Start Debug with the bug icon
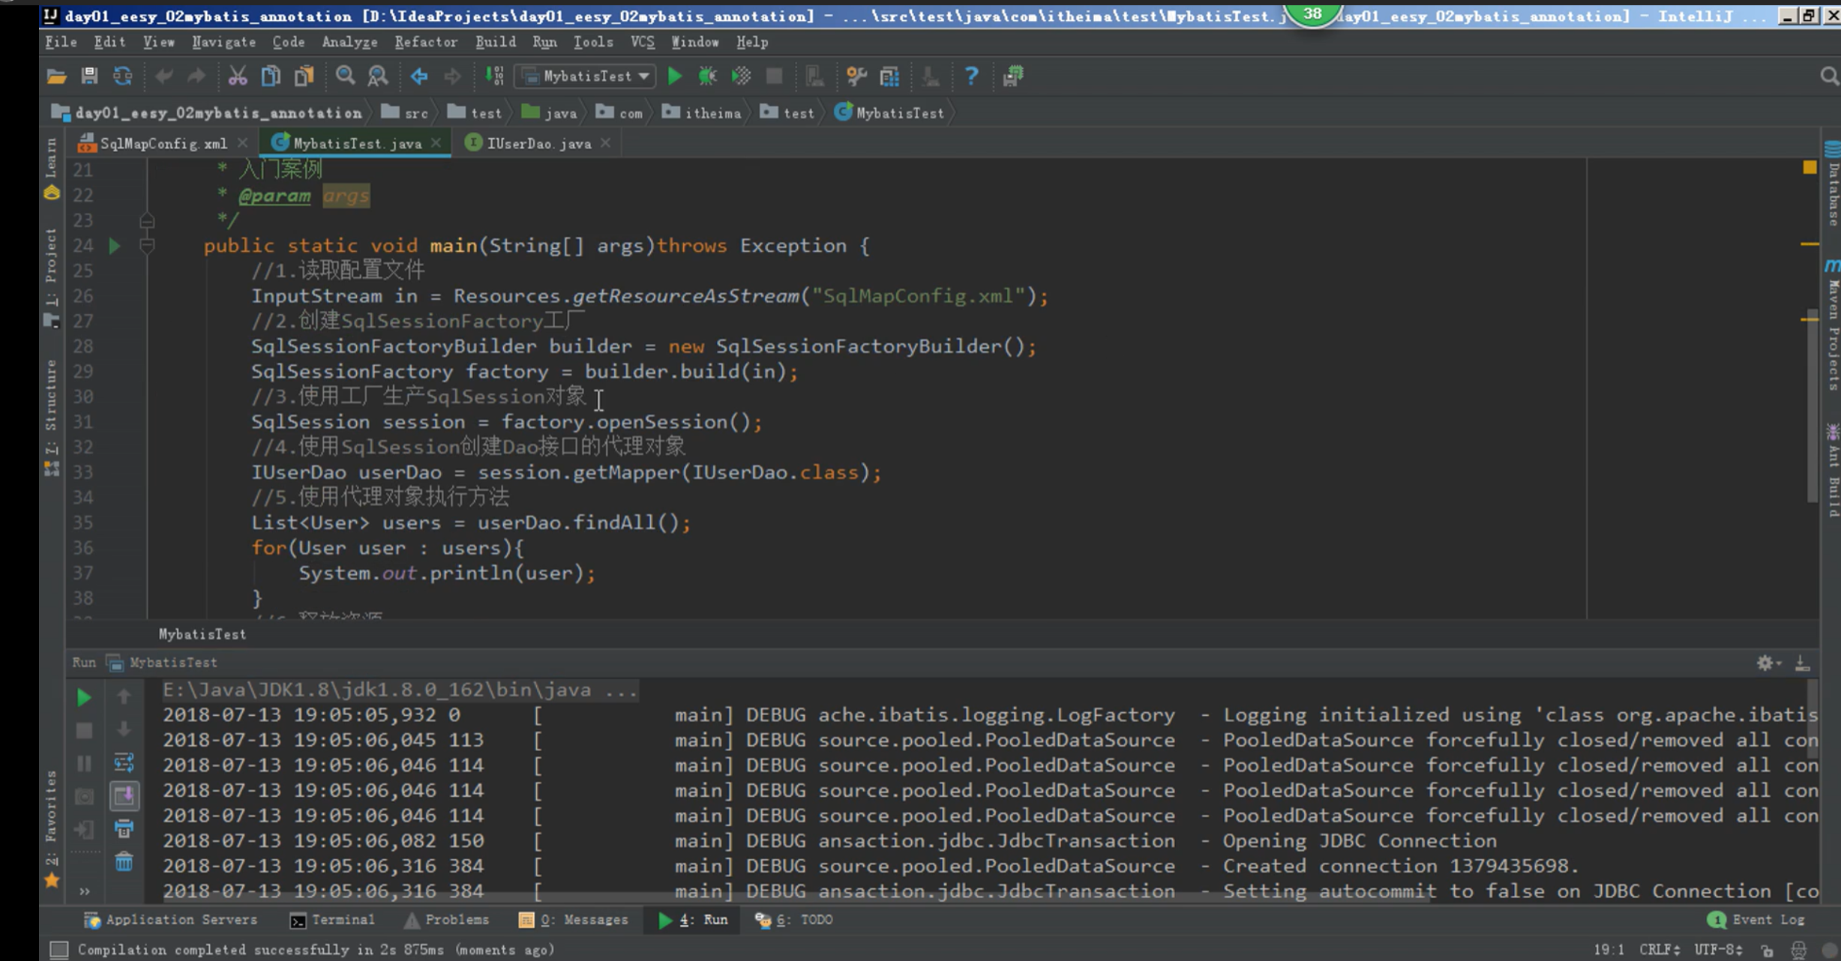 tap(707, 76)
